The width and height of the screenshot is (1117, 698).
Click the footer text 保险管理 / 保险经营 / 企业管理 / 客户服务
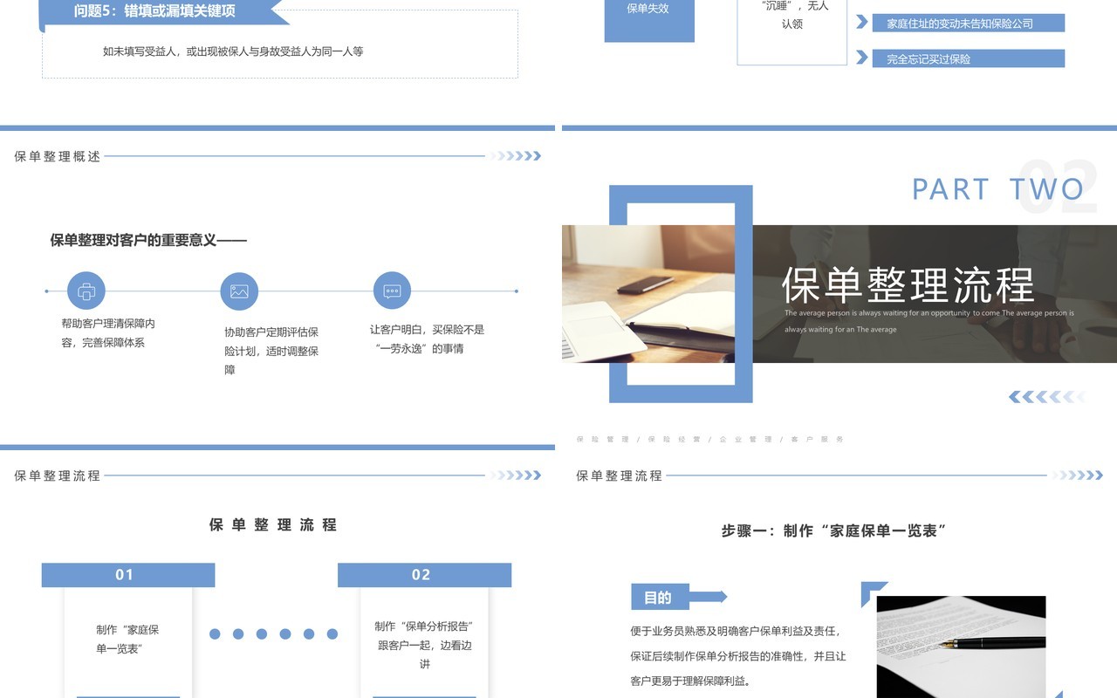(710, 439)
